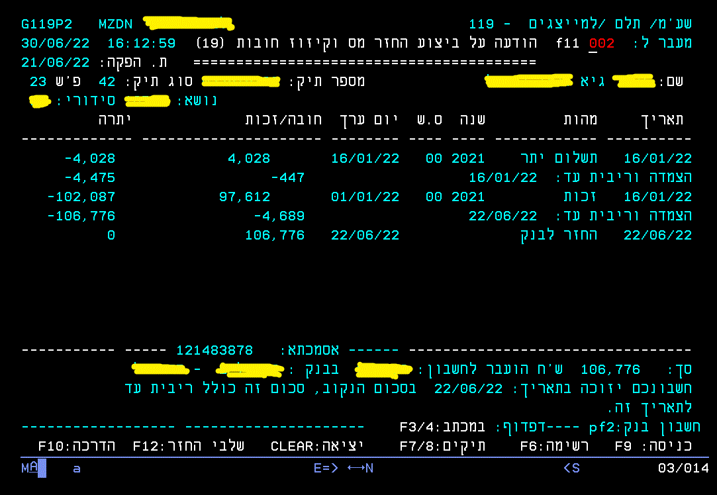Screen dimensions: 717x495
Task: Click the יתרה column header
Action: click(115, 120)
